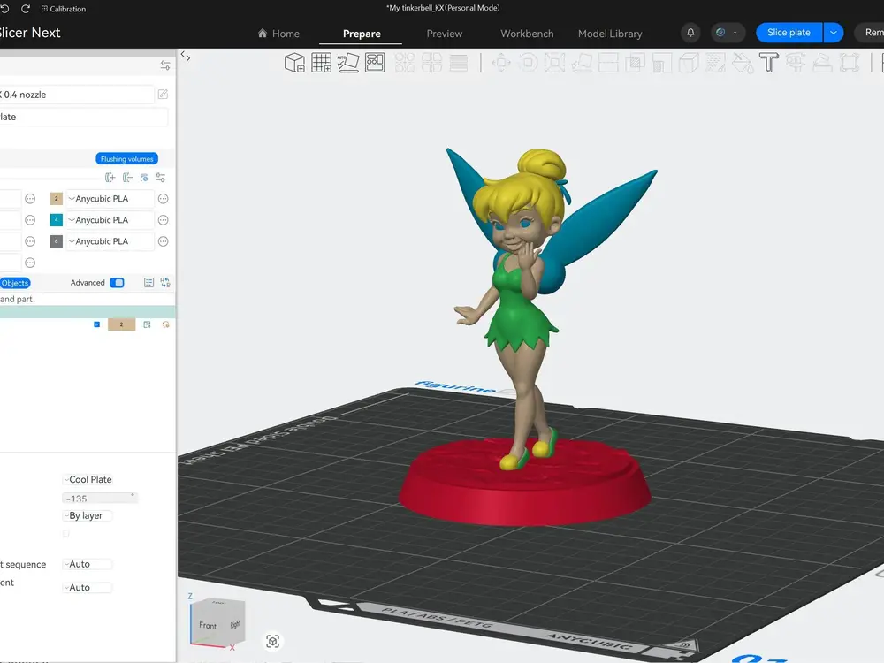Open the Cool Plate bed type dropdown
Viewport: 884px width, 663px height.
tap(88, 479)
